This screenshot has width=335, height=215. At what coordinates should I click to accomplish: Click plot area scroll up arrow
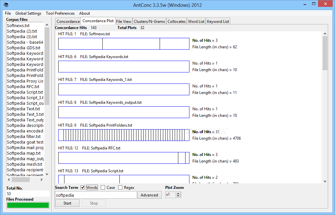tap(325, 34)
